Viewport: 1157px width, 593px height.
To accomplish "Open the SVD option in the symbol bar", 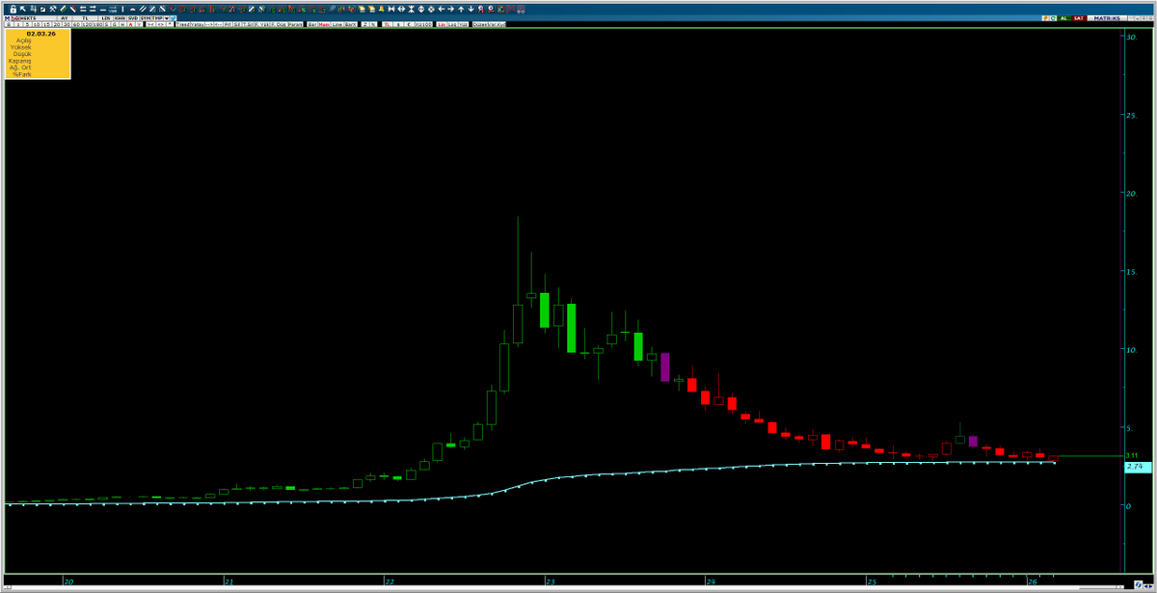I will point(132,18).
